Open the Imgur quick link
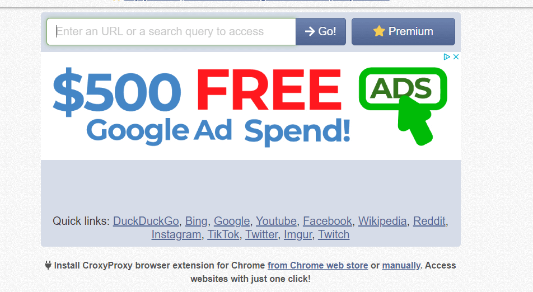Viewport: 533px width, 292px height. [298, 234]
